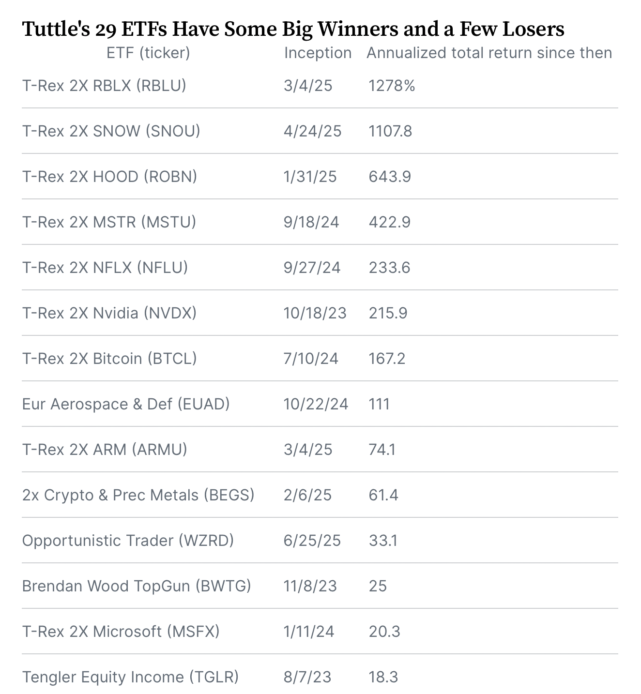The image size is (641, 694).
Task: Click T-Rex 2X SNOW (SNOU) name
Action: point(111,131)
